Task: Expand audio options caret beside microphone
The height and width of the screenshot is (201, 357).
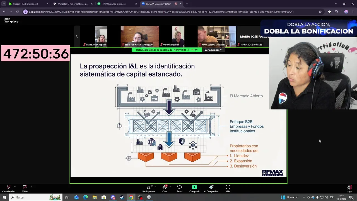Action: pyautogui.click(x=15, y=186)
